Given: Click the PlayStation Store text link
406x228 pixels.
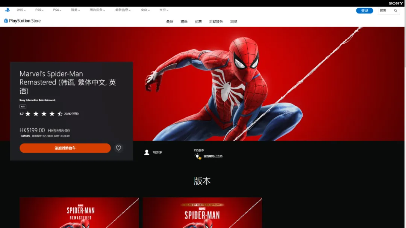Looking at the screenshot, I should [x=25, y=21].
